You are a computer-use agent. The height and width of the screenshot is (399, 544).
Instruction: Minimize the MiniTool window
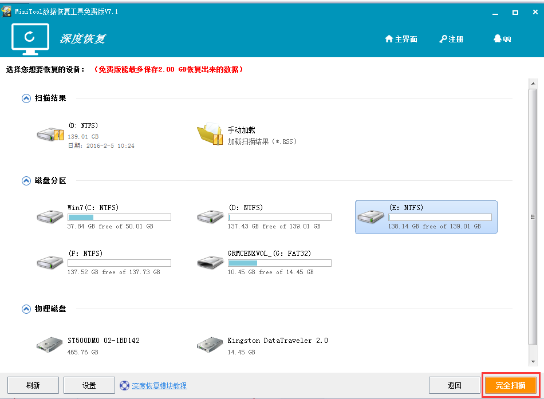point(495,13)
